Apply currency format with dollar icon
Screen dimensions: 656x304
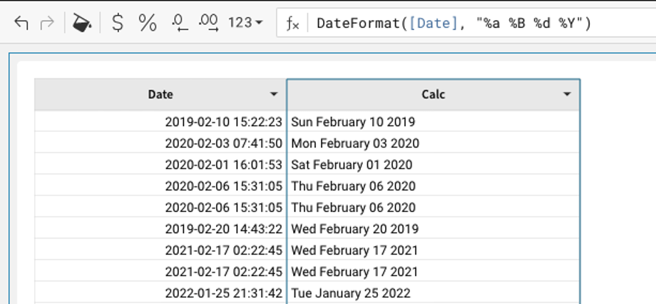[118, 24]
